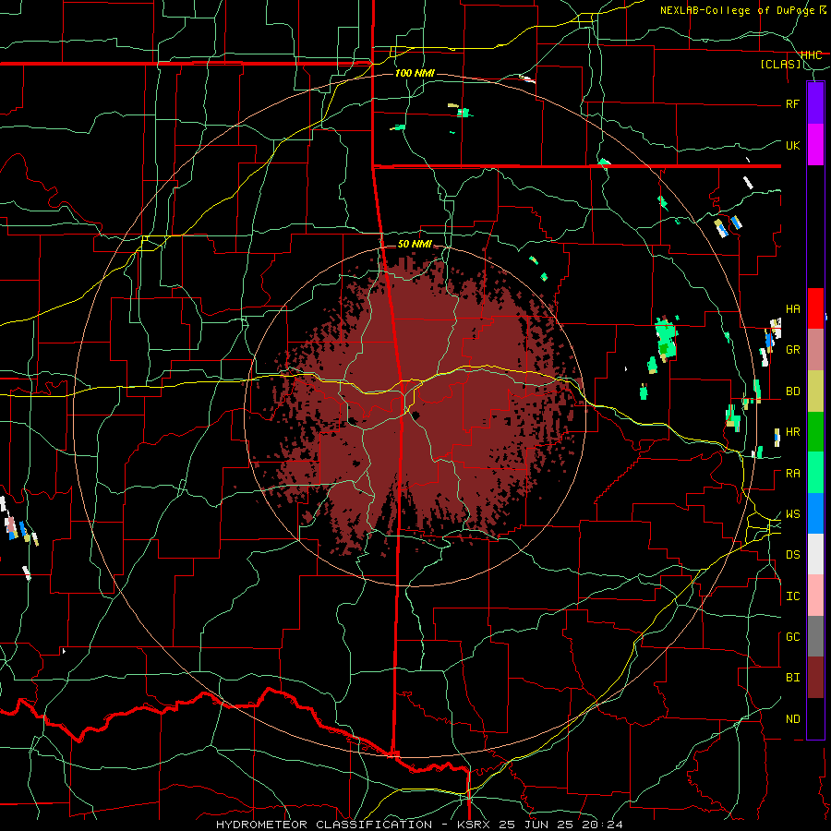The width and height of the screenshot is (831, 831).
Task: Click the light green RA legend swatch
Action: click(x=815, y=473)
